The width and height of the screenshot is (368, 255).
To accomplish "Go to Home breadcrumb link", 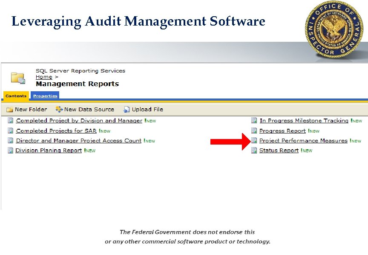I will 44,77.
